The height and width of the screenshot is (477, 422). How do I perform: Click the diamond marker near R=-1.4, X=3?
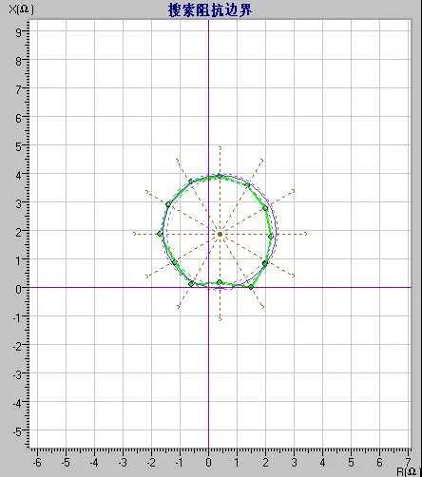pyautogui.click(x=168, y=204)
